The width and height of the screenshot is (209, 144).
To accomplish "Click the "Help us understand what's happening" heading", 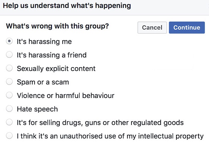I will 67,6.
